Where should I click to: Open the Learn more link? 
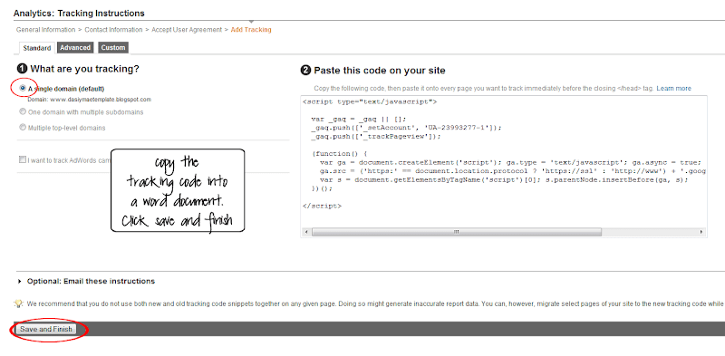coord(673,88)
